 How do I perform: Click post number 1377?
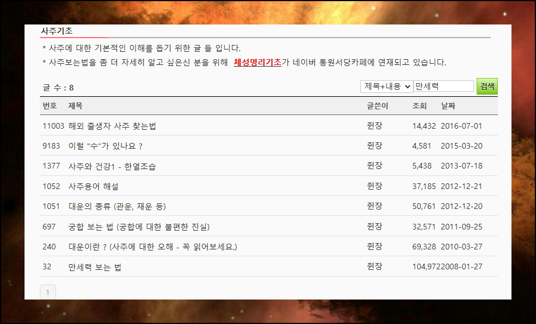[x=51, y=166]
